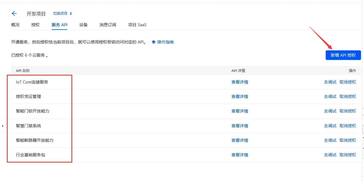
Task: Switch to the 授权 tab
Action: click(x=36, y=25)
